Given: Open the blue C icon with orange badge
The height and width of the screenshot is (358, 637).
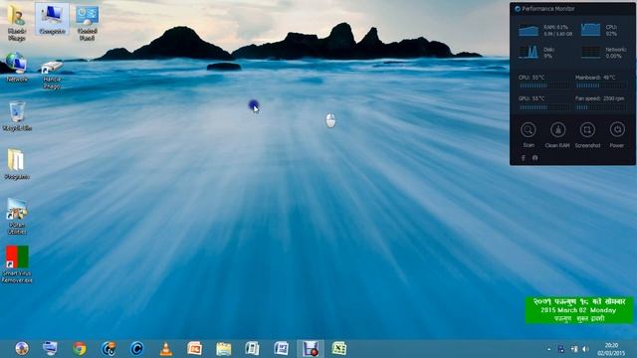Looking at the screenshot, I should click(108, 349).
